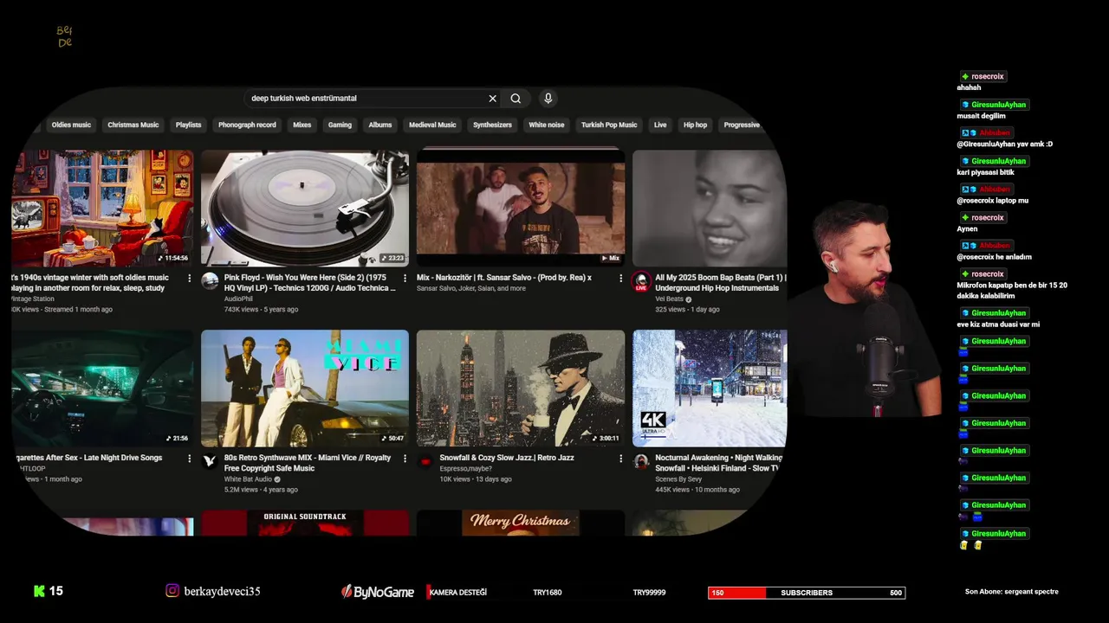Select the Christmas Music filter chip
1109x623 pixels.
pyautogui.click(x=133, y=125)
